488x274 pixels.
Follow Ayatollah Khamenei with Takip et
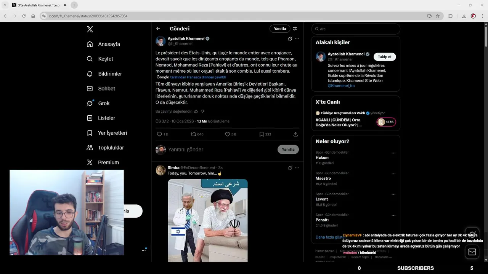384,57
